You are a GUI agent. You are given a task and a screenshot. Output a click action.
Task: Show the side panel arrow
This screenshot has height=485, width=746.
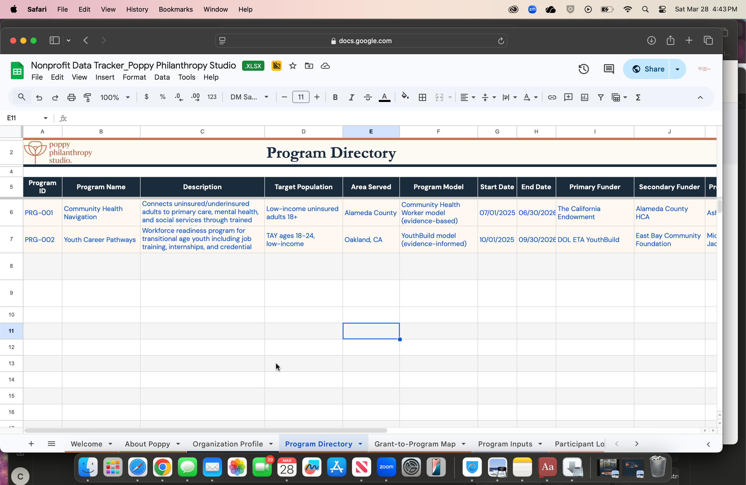(708, 444)
